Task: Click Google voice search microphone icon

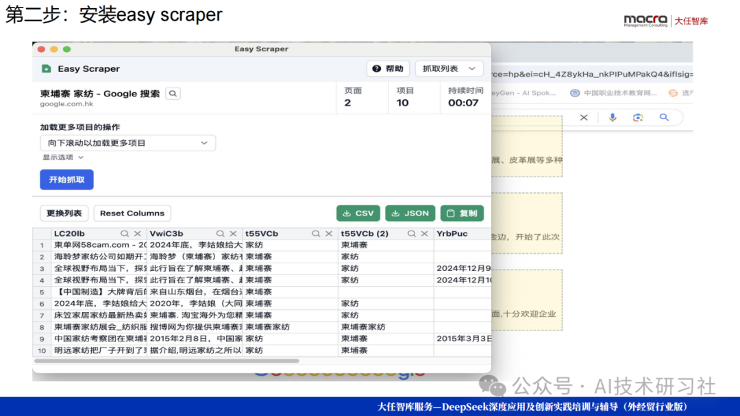Action: click(613, 118)
